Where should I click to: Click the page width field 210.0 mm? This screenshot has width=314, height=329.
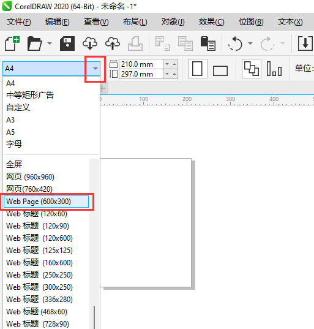point(141,64)
